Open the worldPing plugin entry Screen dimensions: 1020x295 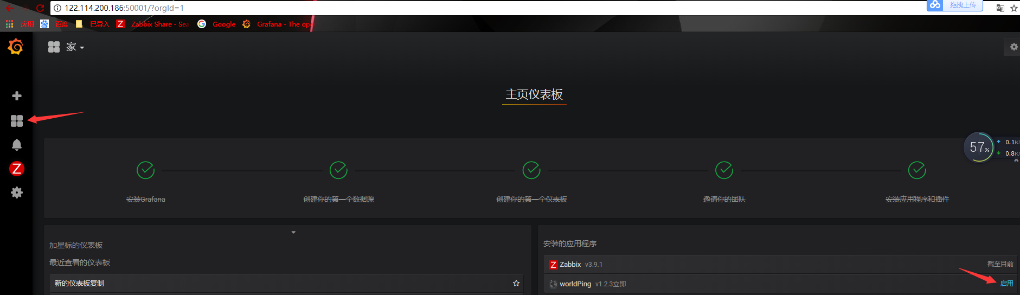click(781, 284)
